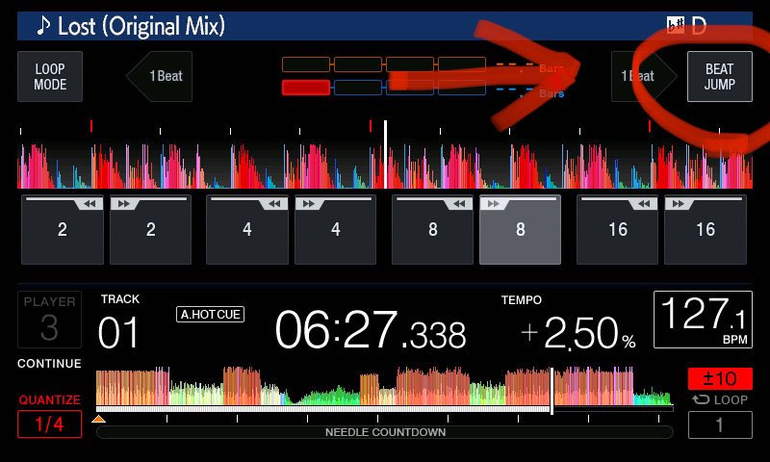
Task: Jump forward 2 beats pad
Action: (150, 229)
